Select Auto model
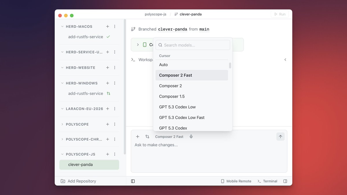Viewport: 347px width, 195px height. click(x=192, y=65)
